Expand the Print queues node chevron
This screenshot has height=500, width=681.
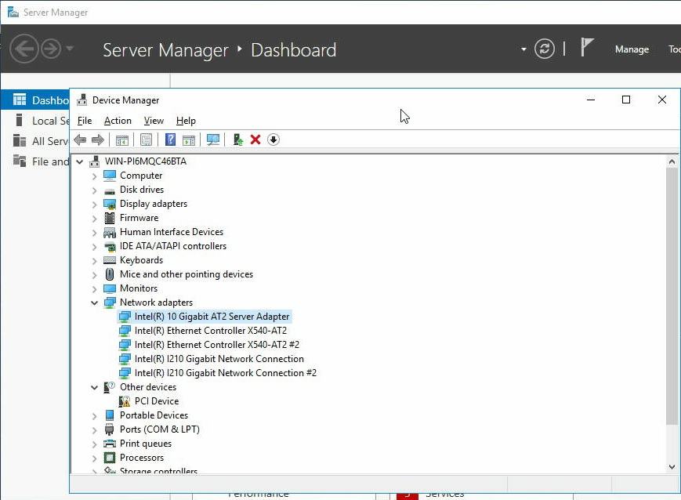point(94,444)
